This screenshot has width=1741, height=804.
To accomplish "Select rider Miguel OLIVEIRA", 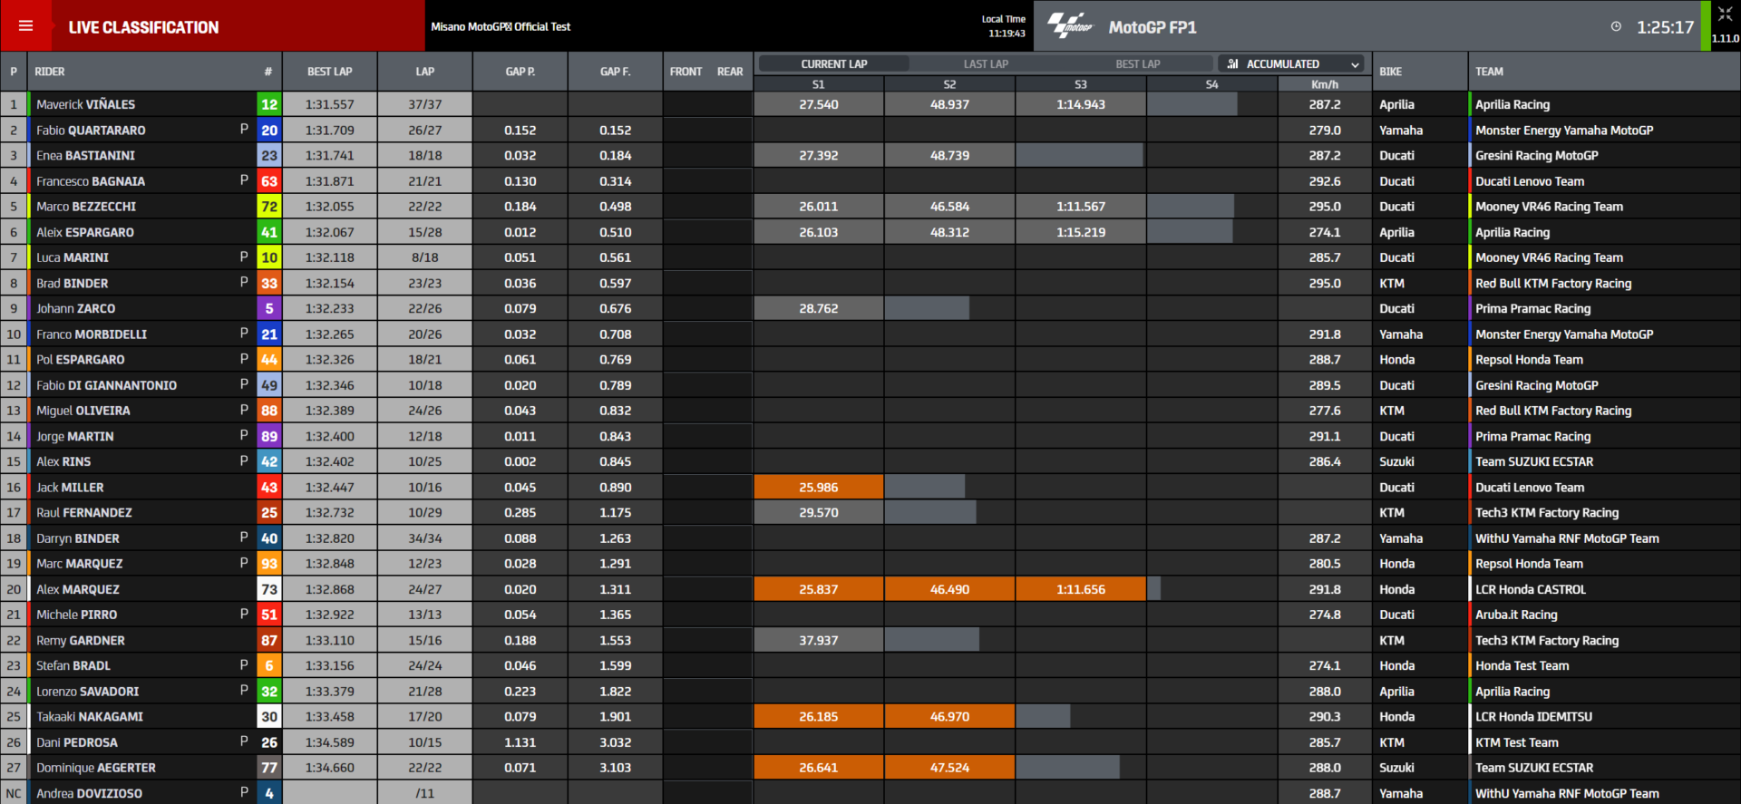I will (83, 411).
